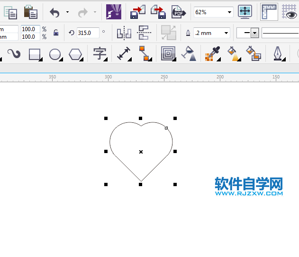Click the lower 100.0 scale percentage field

tap(30, 36)
